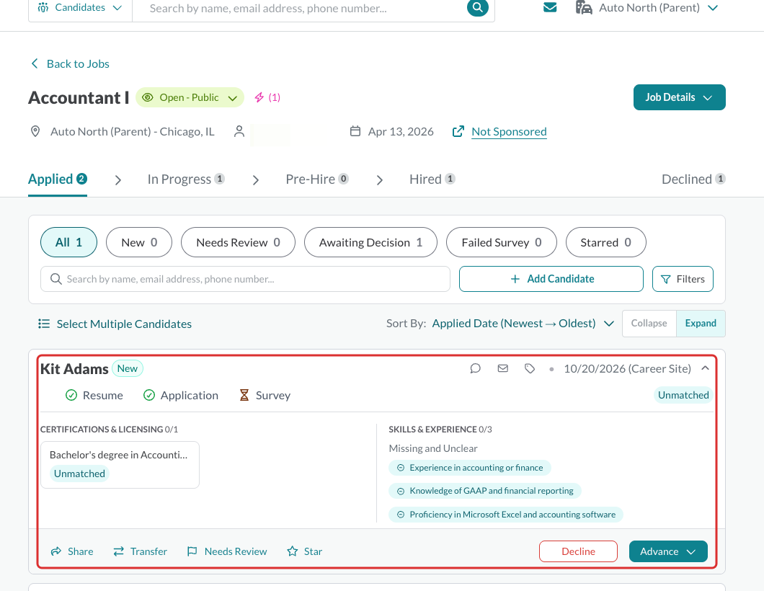Click the Collapse view button

(x=649, y=323)
